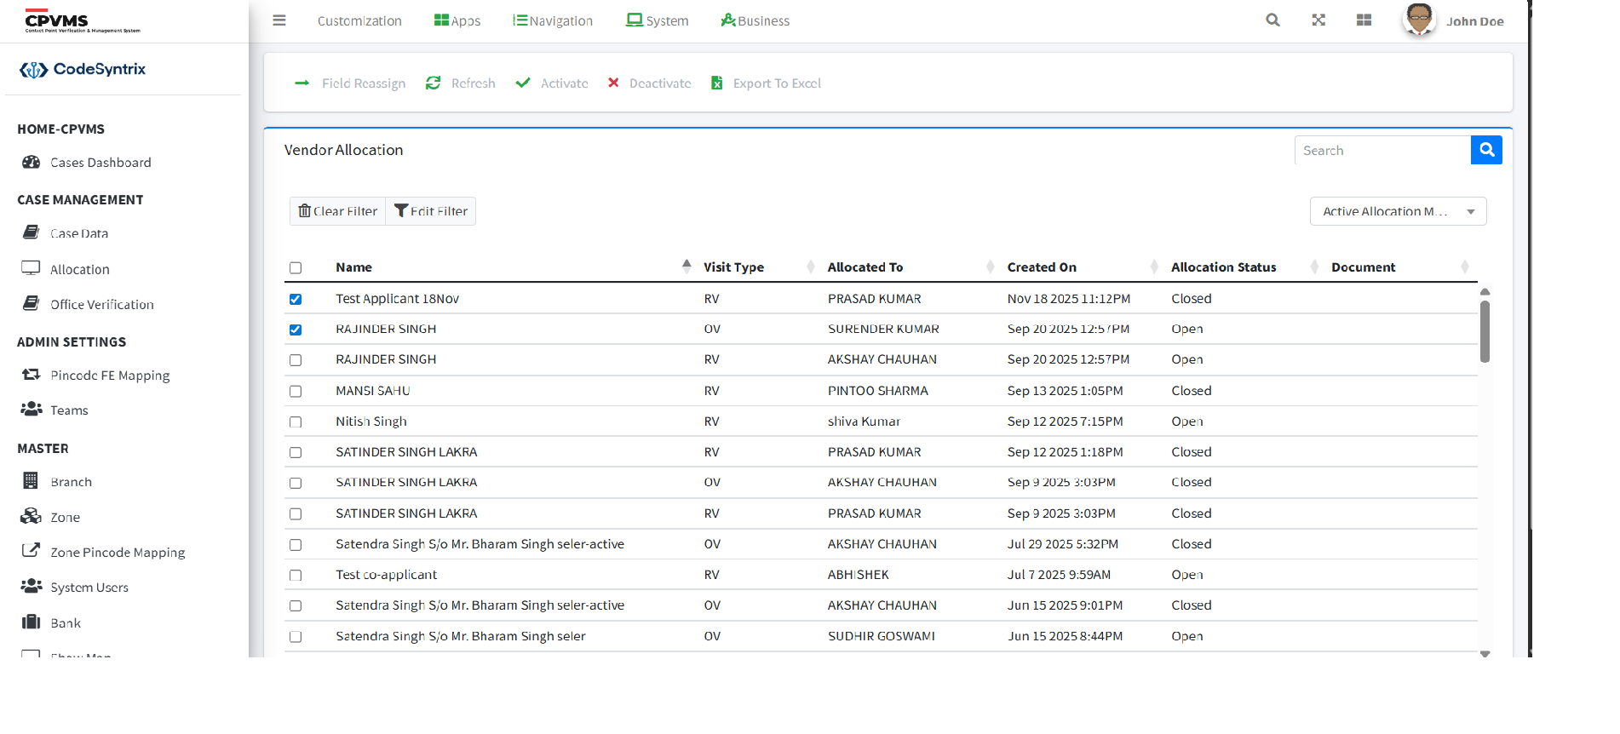Screen dimensions: 1620x734
Task: Click the blue search button
Action: 1486,150
